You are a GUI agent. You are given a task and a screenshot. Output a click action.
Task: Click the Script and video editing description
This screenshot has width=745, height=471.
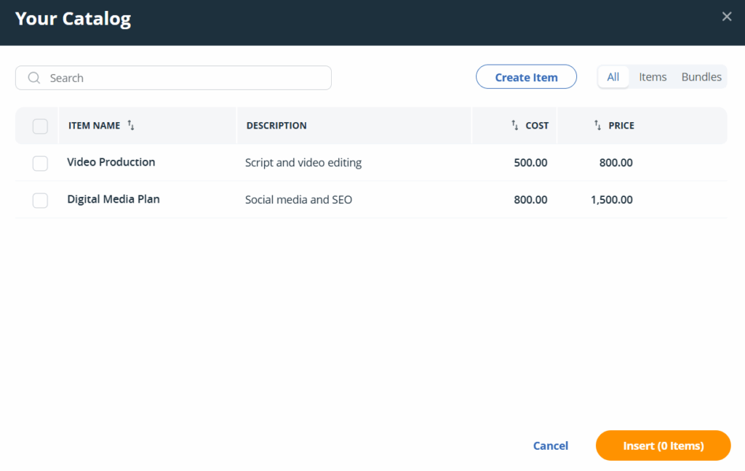303,163
